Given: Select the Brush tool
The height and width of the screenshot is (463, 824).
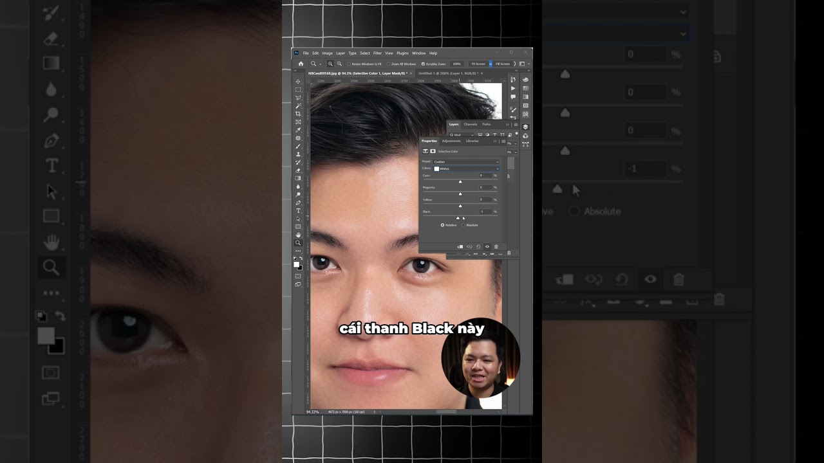Looking at the screenshot, I should pos(298,146).
